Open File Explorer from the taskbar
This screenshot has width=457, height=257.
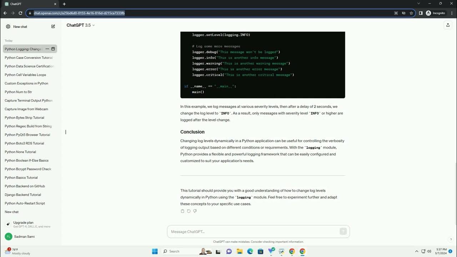coord(240,251)
